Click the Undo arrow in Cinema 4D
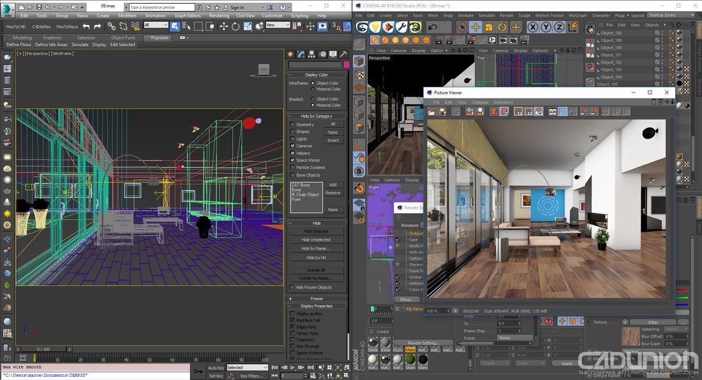This screenshot has height=380, width=702. coord(433,27)
